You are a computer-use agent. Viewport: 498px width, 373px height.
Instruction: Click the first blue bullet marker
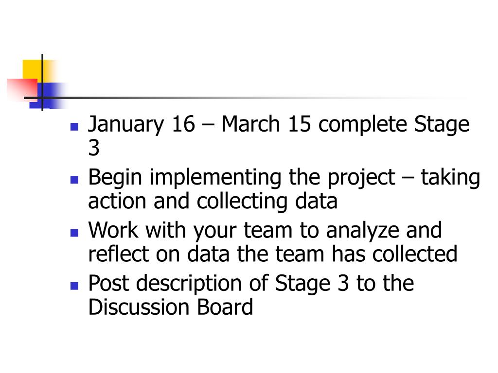(x=74, y=127)
